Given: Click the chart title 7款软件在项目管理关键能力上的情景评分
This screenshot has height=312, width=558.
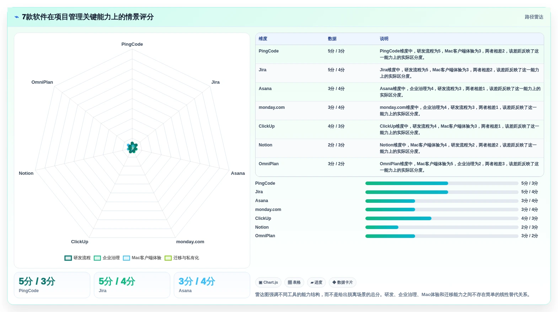Looking at the screenshot, I should [88, 17].
